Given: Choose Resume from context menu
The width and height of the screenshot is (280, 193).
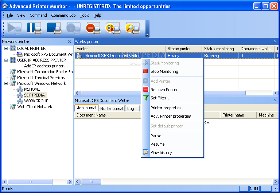Looking at the screenshot, I should 172,144.
